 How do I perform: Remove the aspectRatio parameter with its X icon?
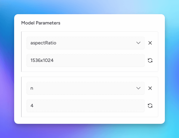coord(150,43)
